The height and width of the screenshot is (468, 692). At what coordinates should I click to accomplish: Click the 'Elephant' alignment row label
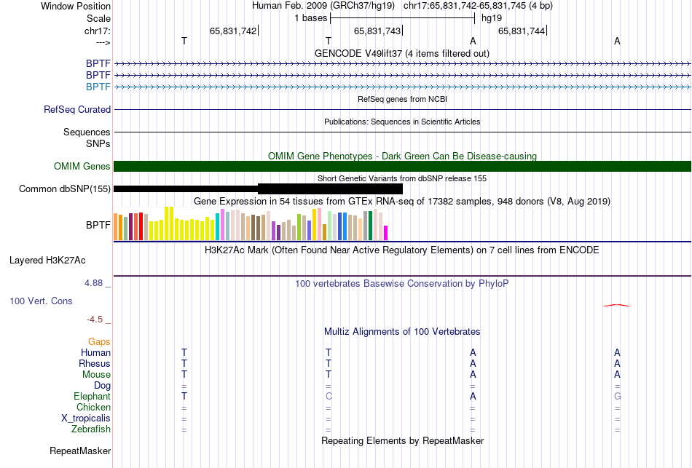tap(92, 396)
